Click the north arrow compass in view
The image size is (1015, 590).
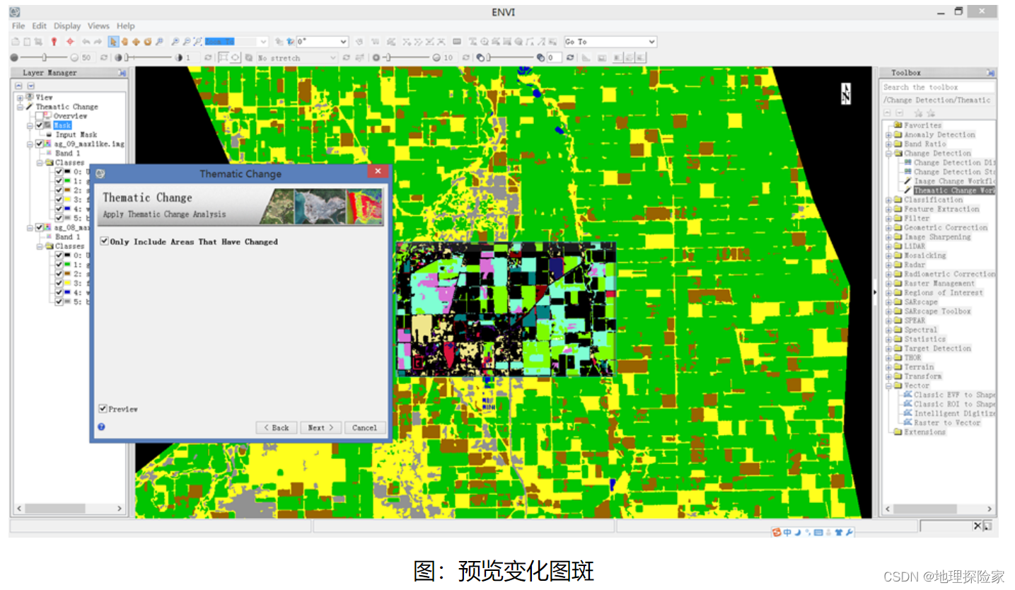click(x=846, y=93)
